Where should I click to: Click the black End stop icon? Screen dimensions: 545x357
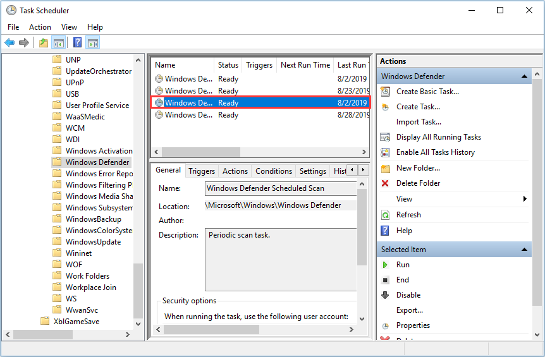385,280
